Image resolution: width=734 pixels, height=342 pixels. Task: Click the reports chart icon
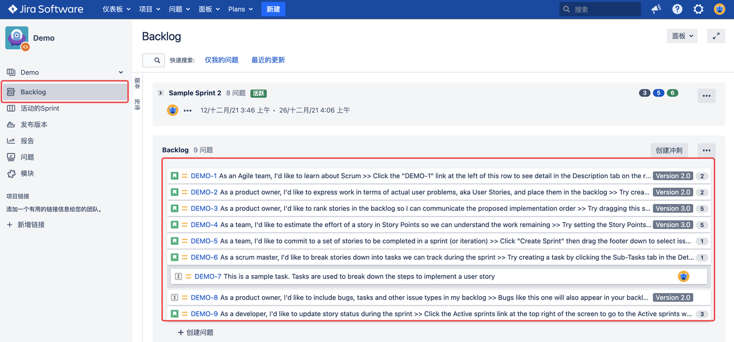pos(11,141)
